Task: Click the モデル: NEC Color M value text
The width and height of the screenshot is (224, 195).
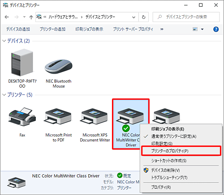Action: point(128,182)
